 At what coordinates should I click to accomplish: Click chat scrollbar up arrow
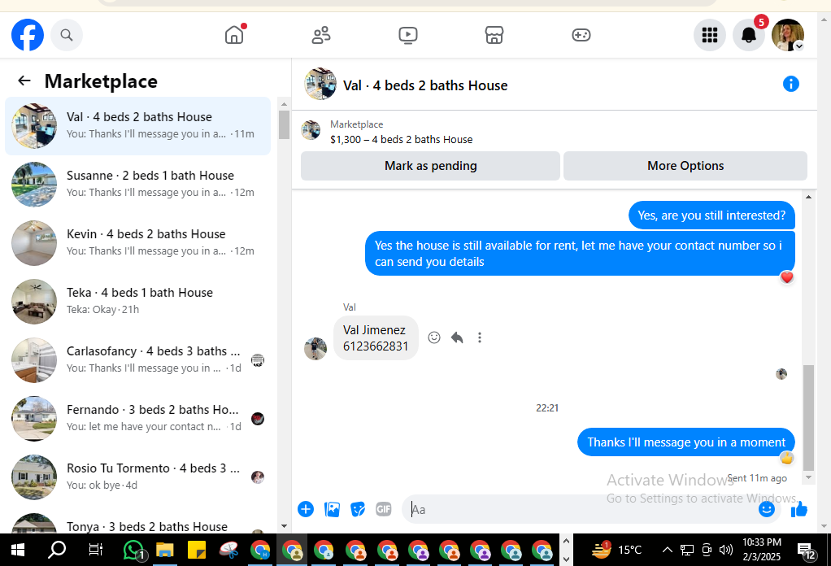[x=808, y=197]
